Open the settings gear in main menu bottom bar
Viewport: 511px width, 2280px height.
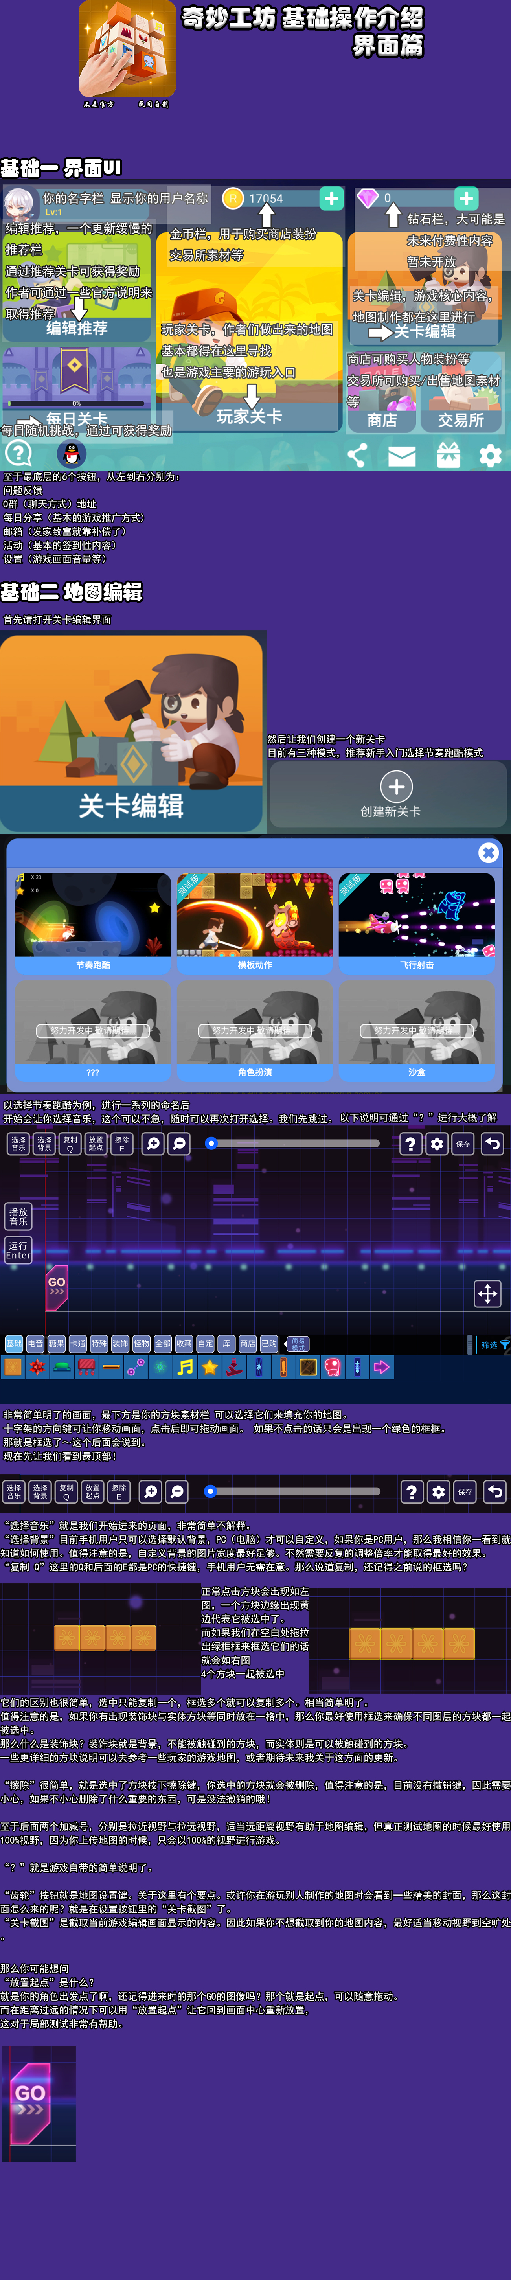pos(491,456)
